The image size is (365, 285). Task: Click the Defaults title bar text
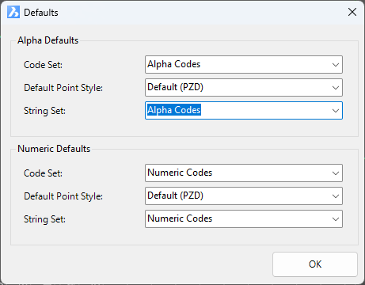pyautogui.click(x=41, y=13)
